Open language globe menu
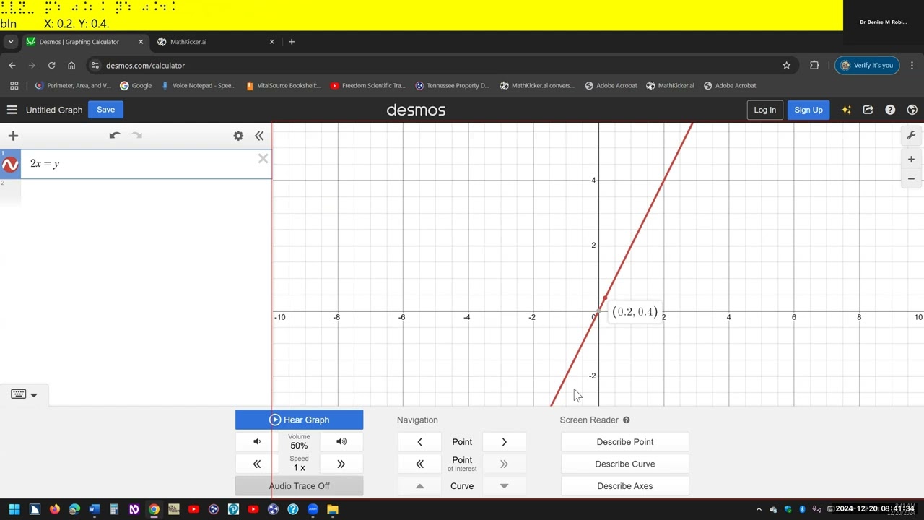Image resolution: width=924 pixels, height=520 pixels. (x=912, y=110)
